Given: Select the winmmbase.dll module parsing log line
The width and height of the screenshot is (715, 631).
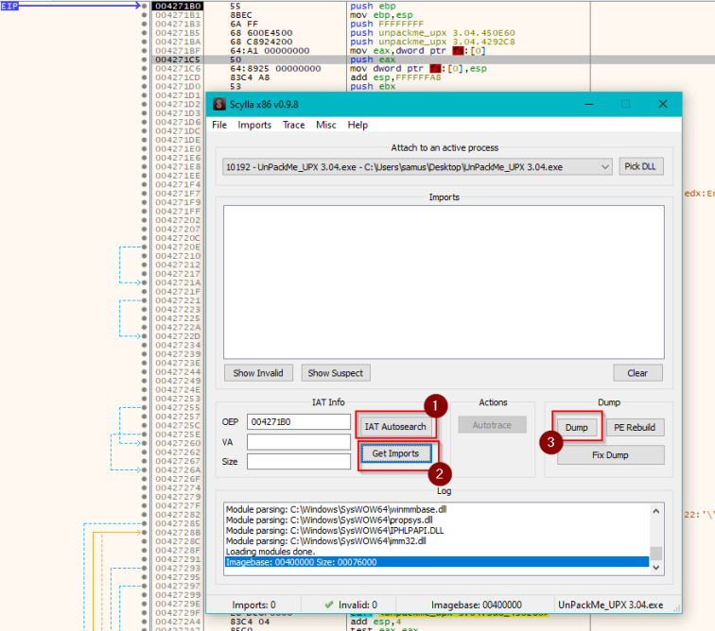Looking at the screenshot, I should (336, 509).
